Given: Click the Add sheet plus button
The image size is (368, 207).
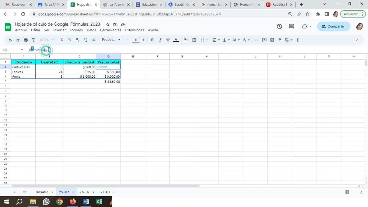Looking at the screenshot, I should (15, 192).
